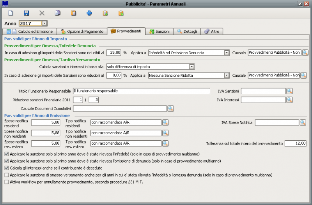Open the sola differenza di imposta dropdown
312x205 pixels.
tap(191, 67)
